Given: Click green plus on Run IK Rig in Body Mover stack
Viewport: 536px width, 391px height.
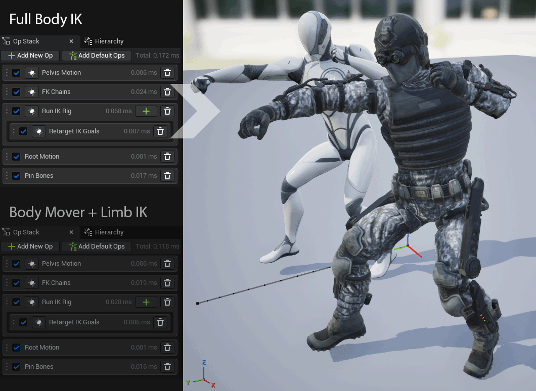Looking at the screenshot, I should tap(146, 302).
